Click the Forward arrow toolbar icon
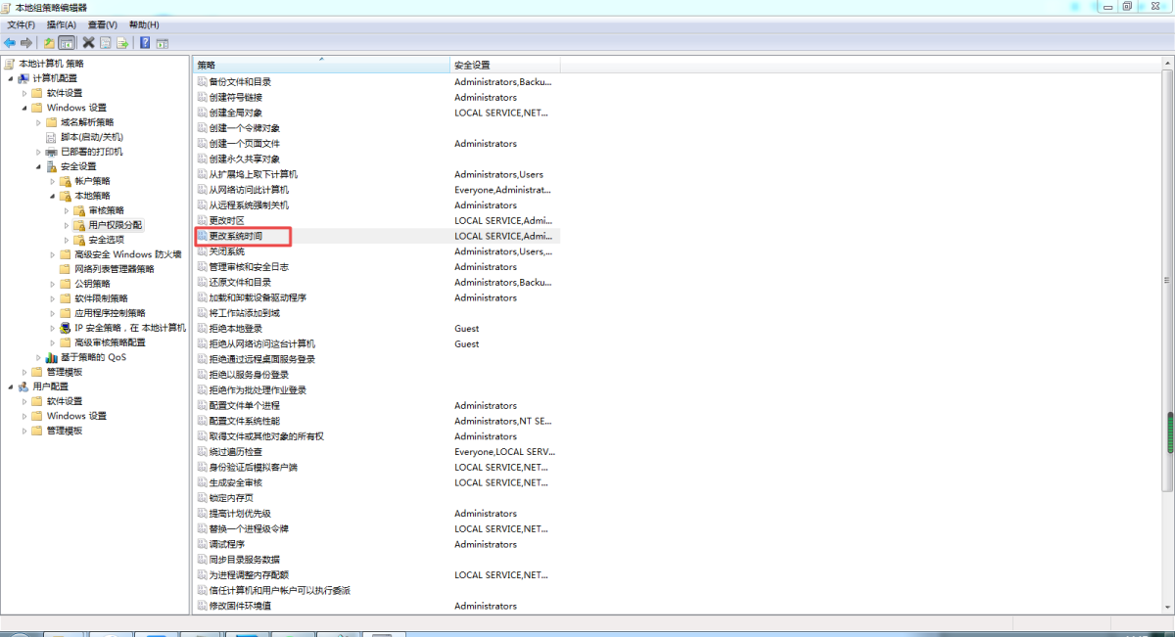This screenshot has height=637, width=1175. pyautogui.click(x=26, y=43)
